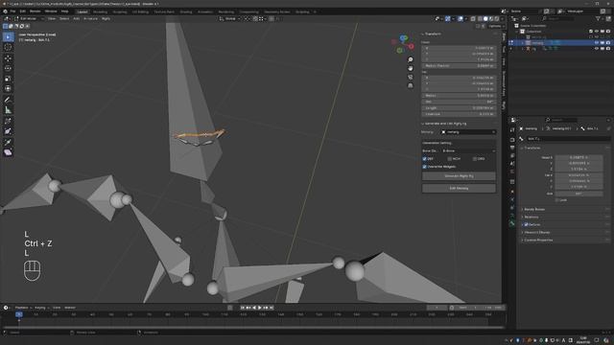Click the Blender logo menu icon
Screen dimensions: 614x345
point(5,11)
